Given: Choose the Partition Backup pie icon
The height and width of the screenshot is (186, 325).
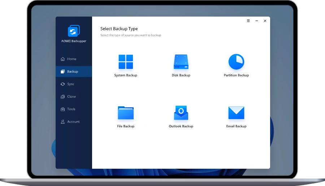Looking at the screenshot, I should coord(236,62).
